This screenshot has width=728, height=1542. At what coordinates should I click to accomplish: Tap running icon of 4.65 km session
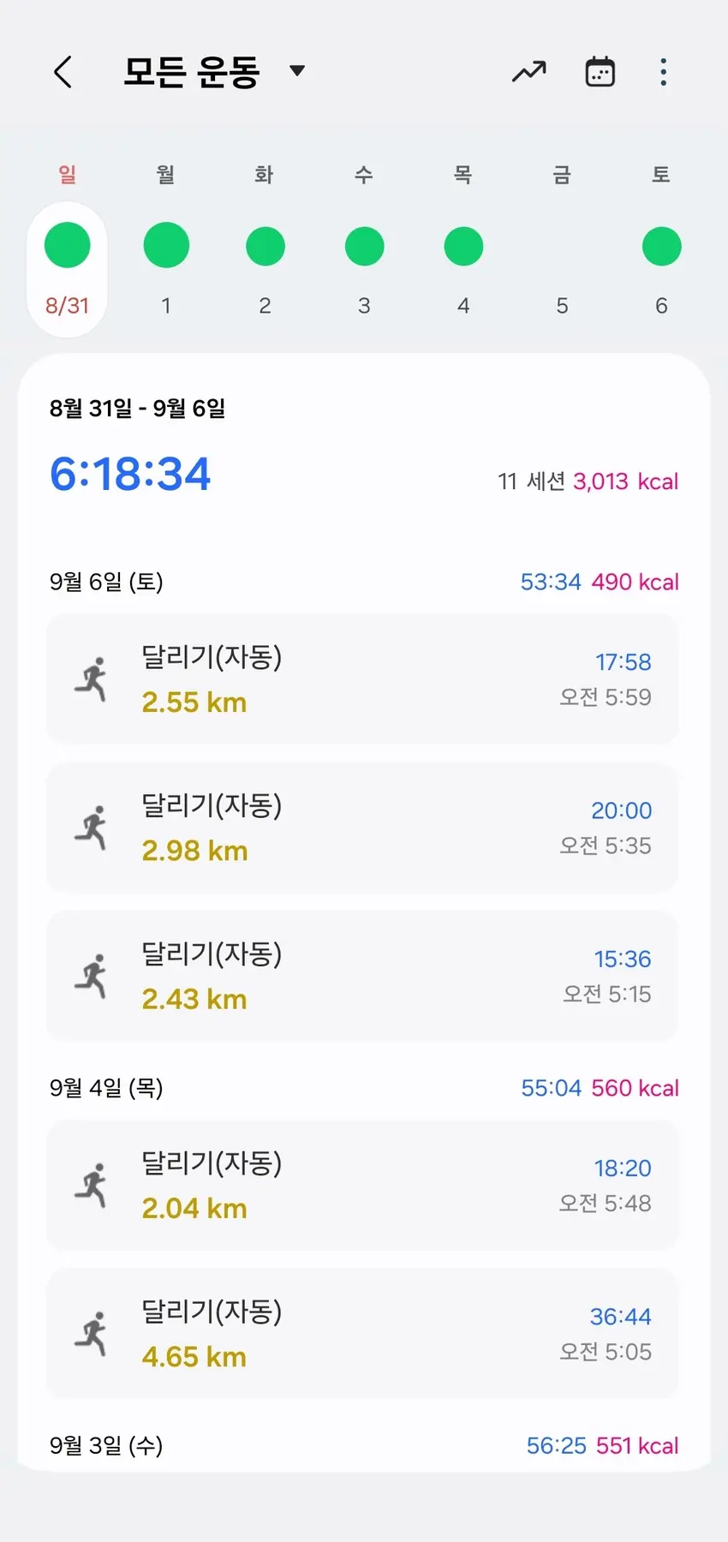tap(91, 1334)
